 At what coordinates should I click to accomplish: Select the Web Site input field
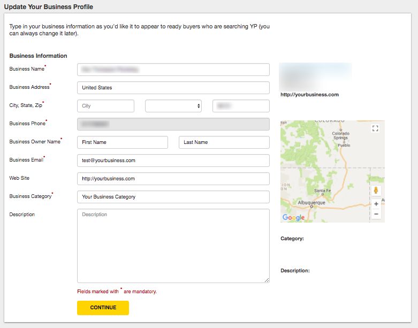pos(173,179)
